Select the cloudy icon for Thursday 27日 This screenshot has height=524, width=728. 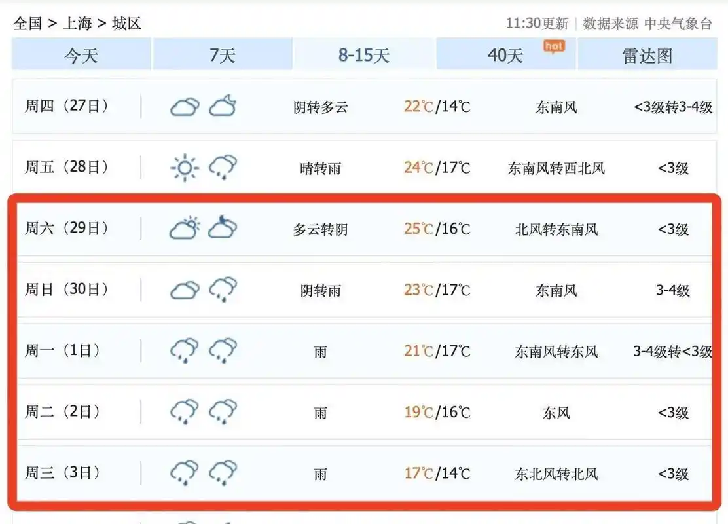tap(184, 106)
